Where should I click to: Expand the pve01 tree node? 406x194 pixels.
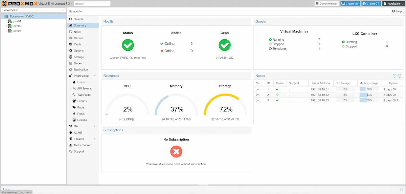point(6,21)
